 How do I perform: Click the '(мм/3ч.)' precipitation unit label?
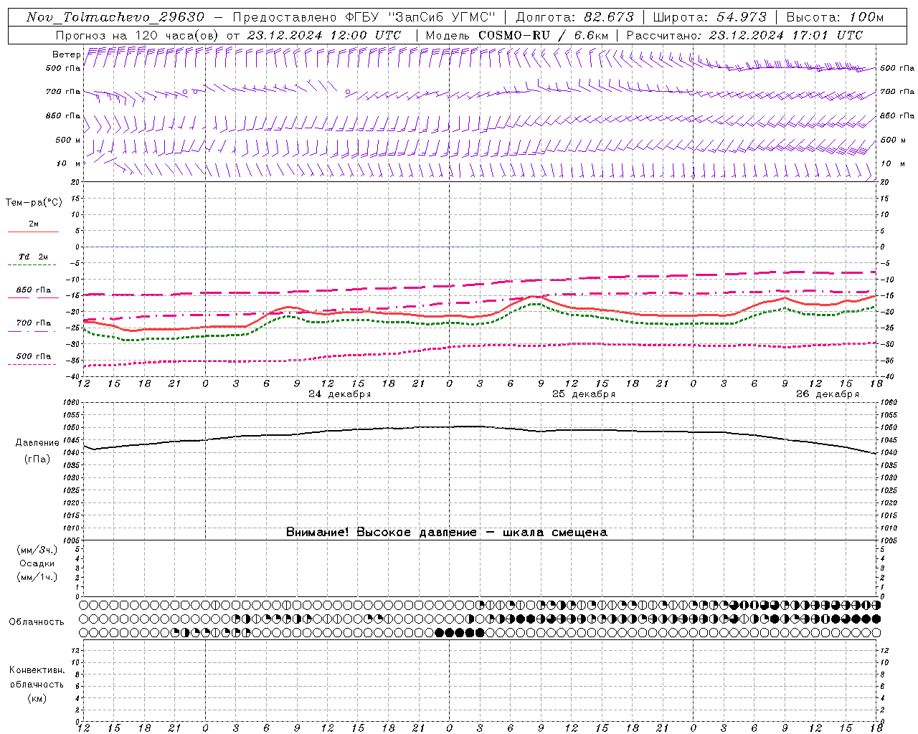coord(37,550)
